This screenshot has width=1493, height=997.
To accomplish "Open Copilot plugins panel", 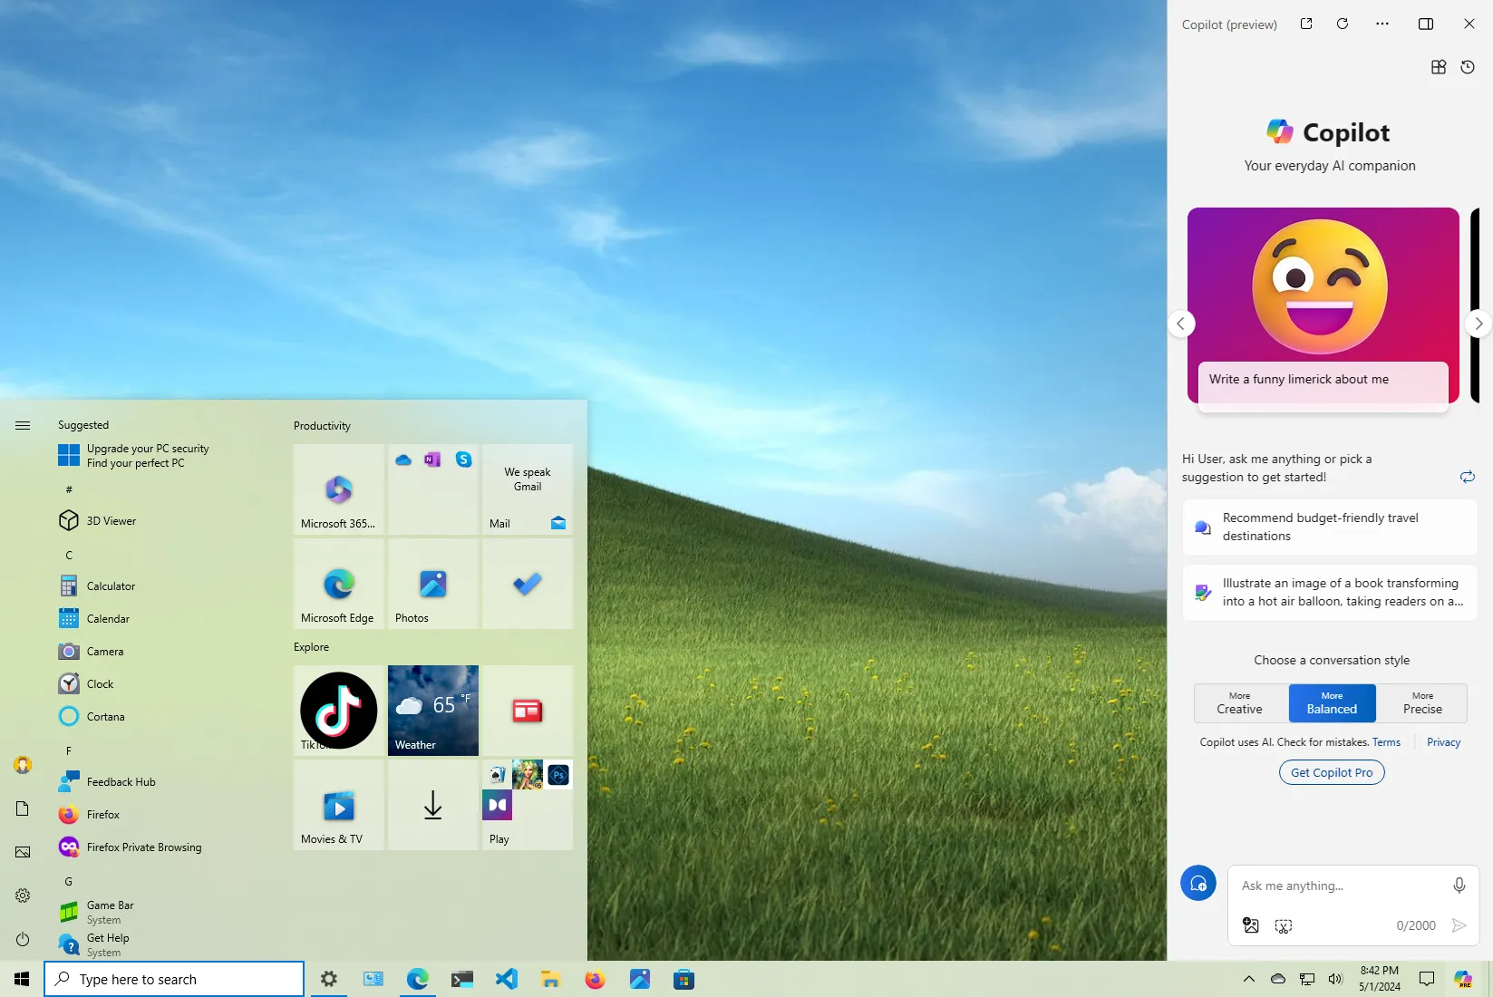I will click(1438, 67).
